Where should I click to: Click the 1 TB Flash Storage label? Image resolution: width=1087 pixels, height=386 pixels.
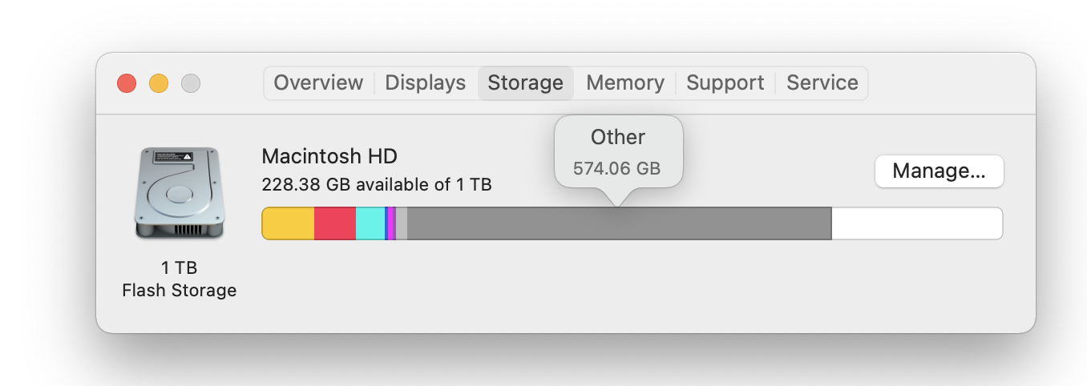pos(180,279)
